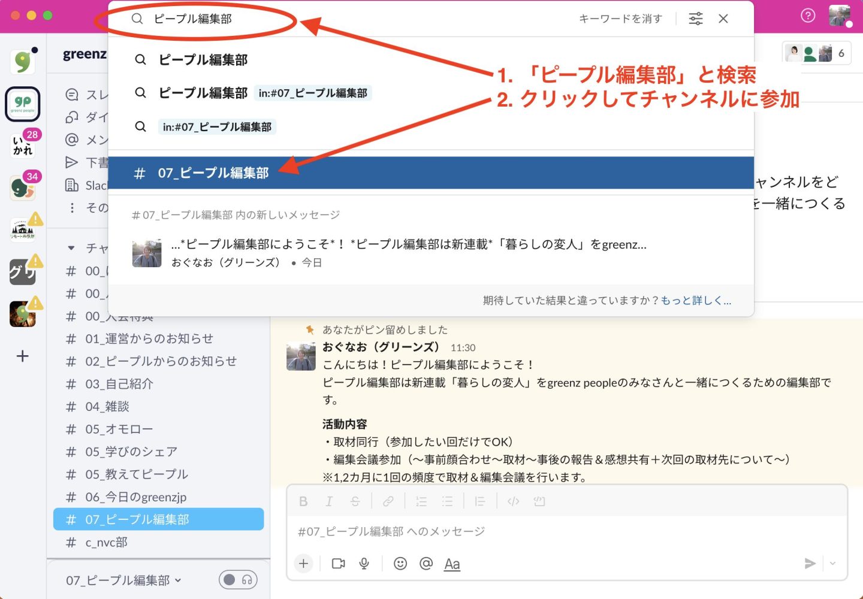Click キーワードを消す to clear the search
This screenshot has height=599, width=863.
click(x=620, y=19)
